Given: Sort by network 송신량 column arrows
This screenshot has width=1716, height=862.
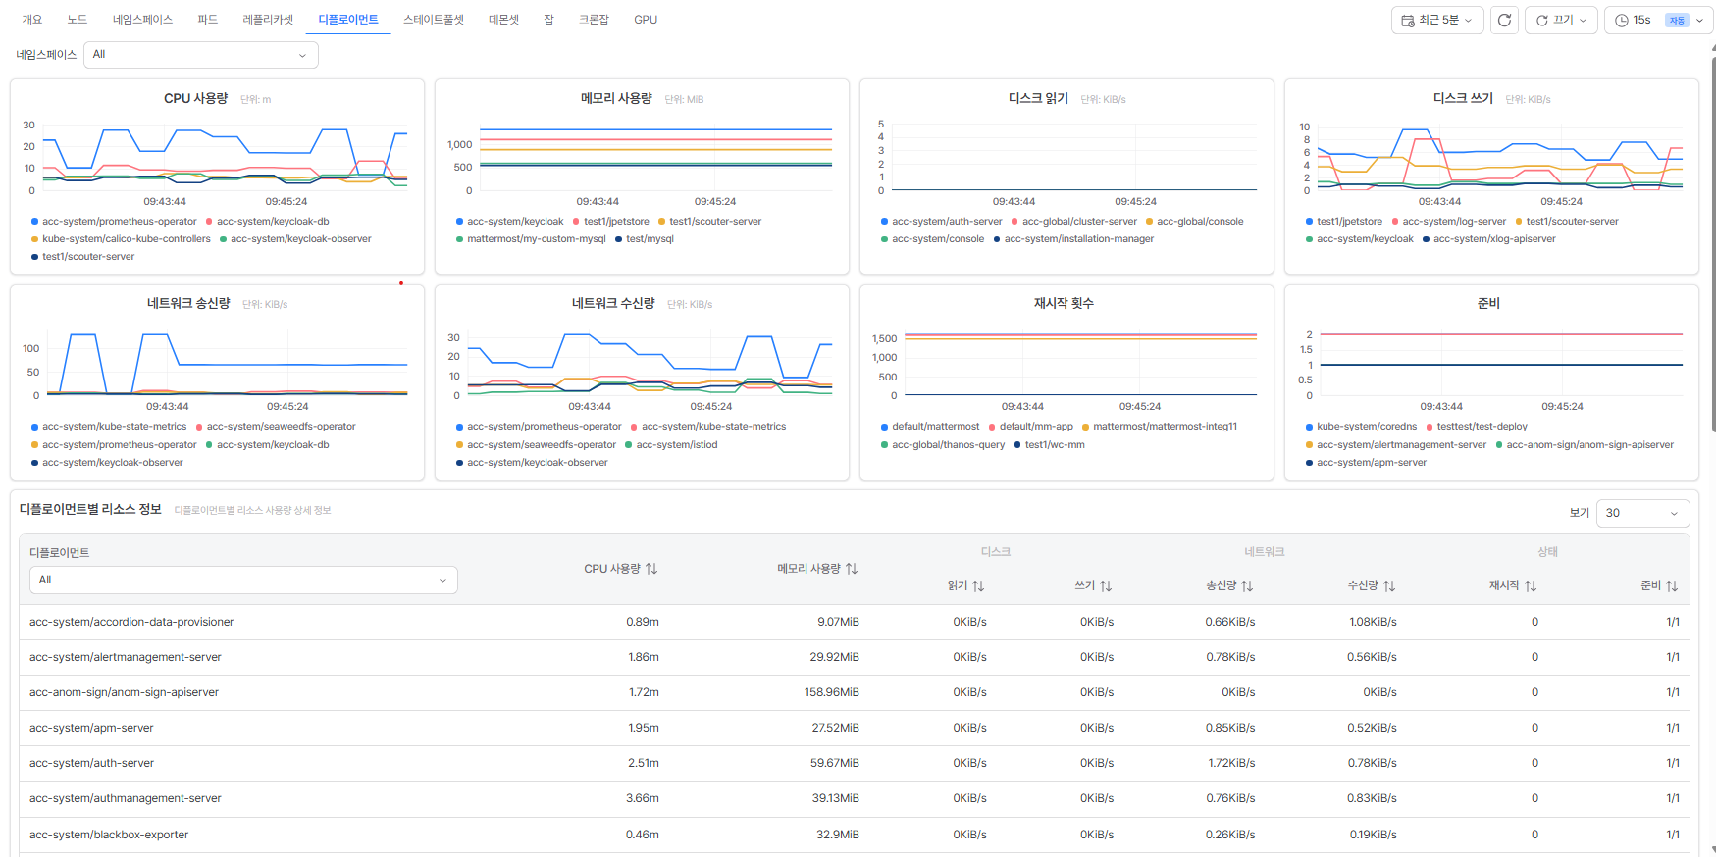Looking at the screenshot, I should 1247,585.
